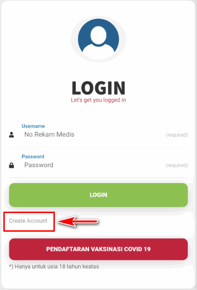The image size is (197, 290).
Task: Click the red arrow pointing at Create Account
Action: (77, 221)
